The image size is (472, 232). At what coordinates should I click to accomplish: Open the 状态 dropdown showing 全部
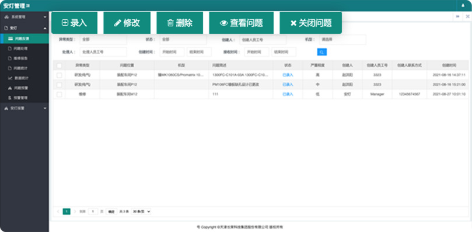(x=183, y=40)
